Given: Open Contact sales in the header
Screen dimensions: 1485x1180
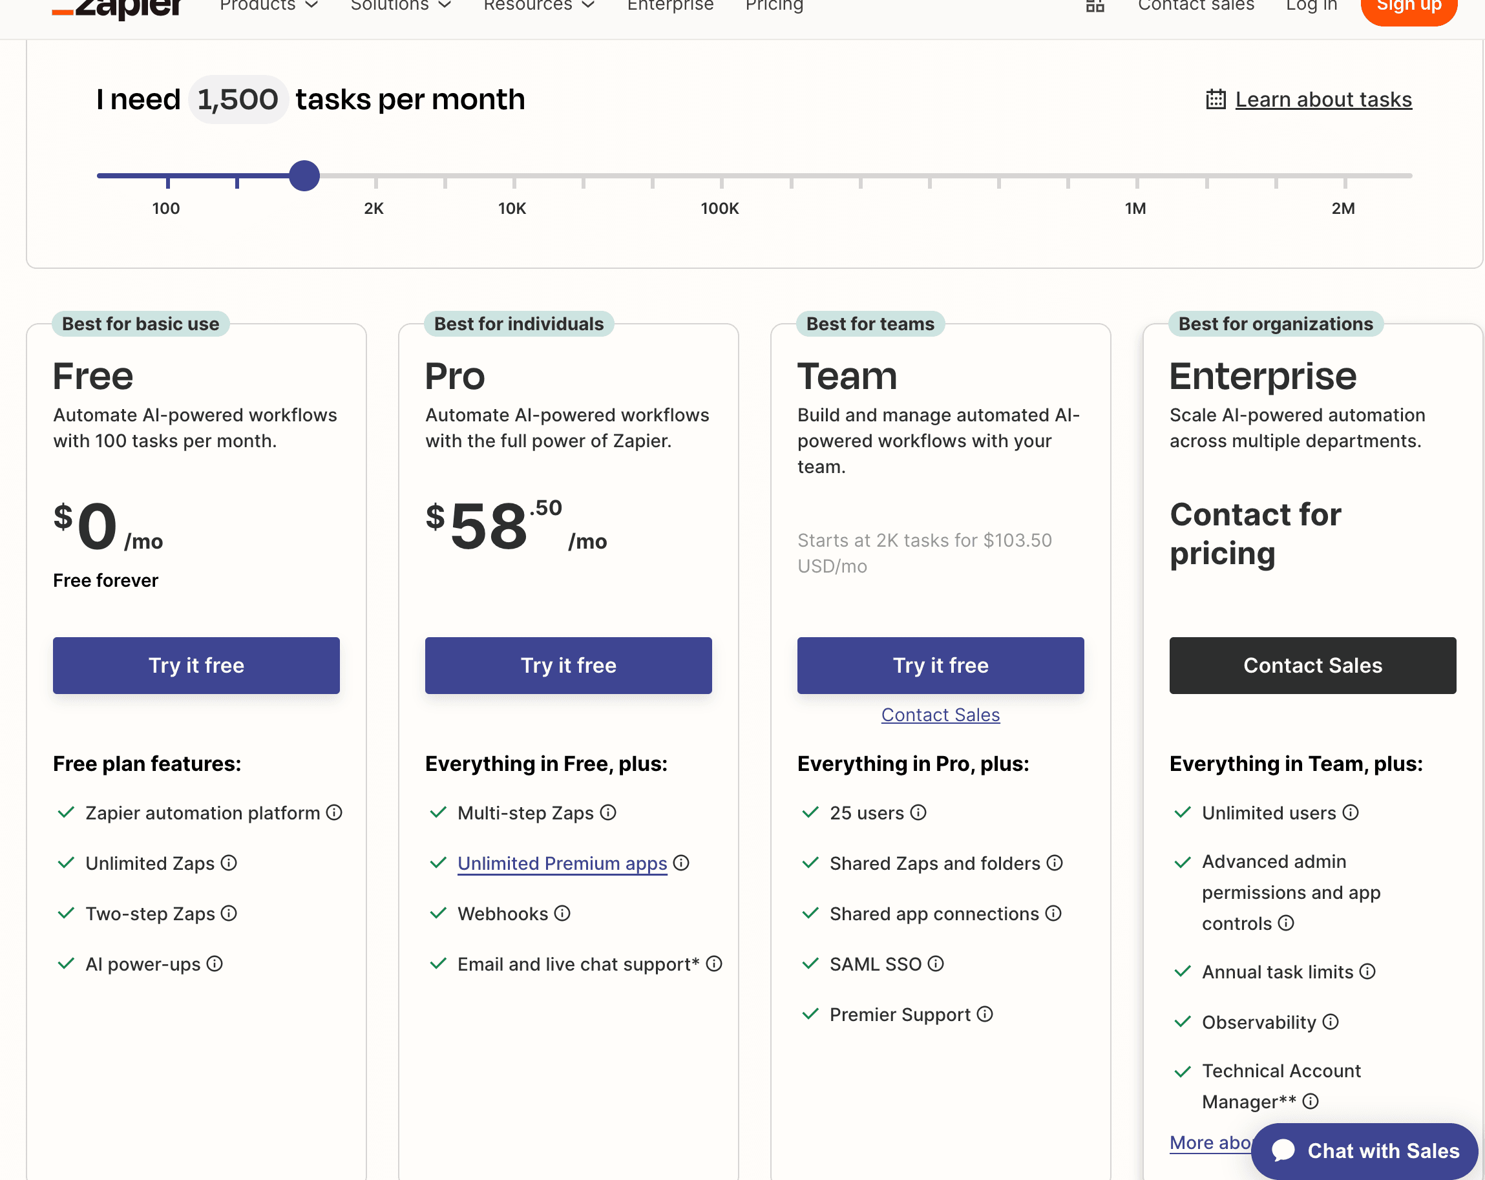Looking at the screenshot, I should point(1195,6).
